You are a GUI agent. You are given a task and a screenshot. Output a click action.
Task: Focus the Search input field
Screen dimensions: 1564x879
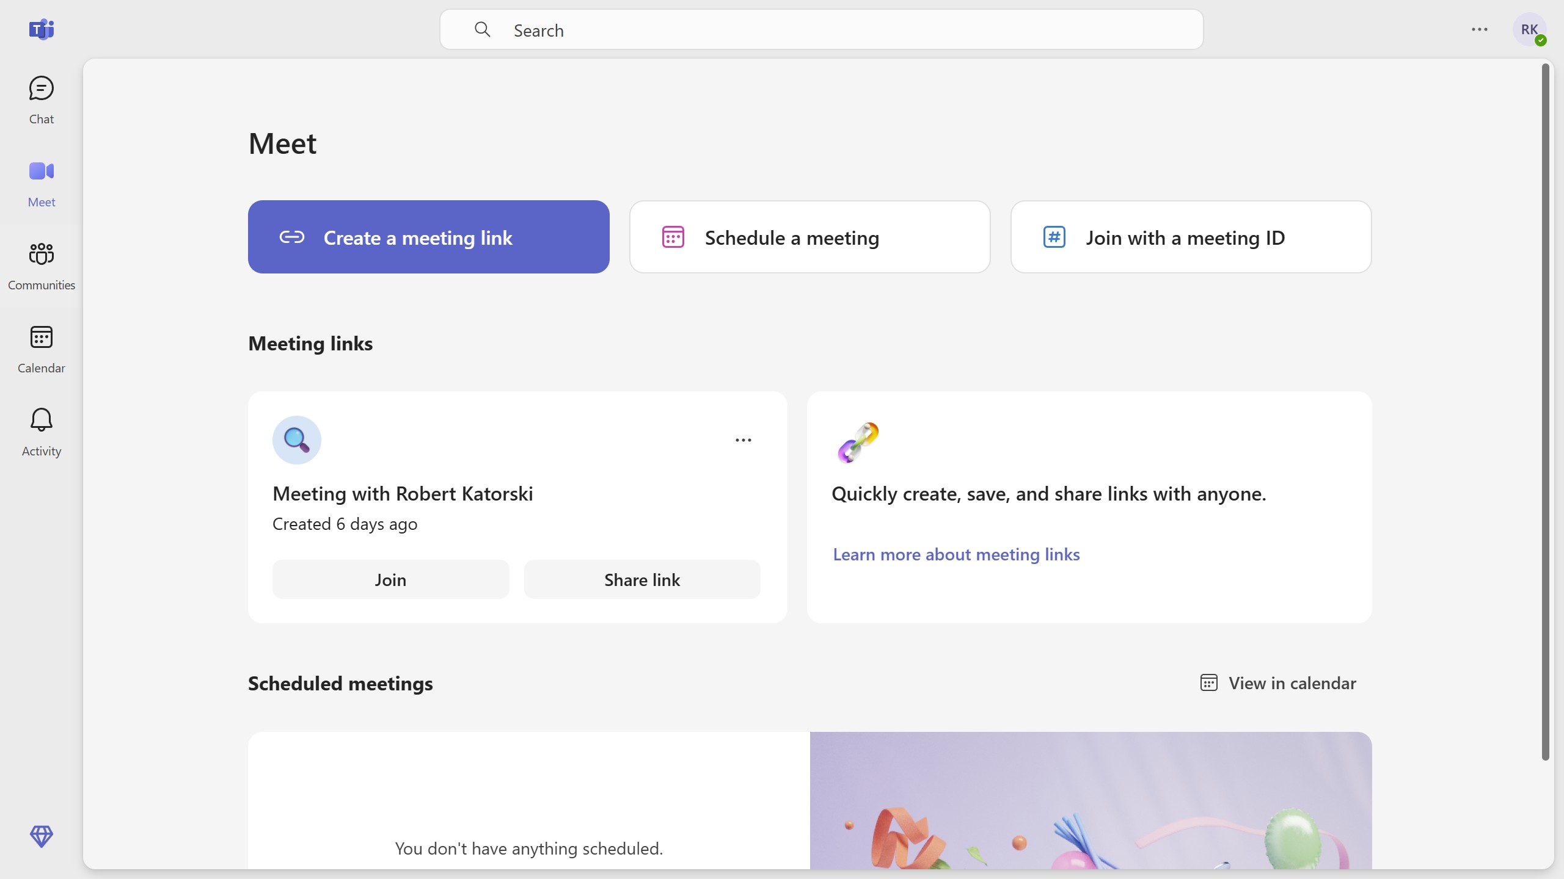(822, 29)
